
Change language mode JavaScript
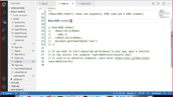(156, 93)
